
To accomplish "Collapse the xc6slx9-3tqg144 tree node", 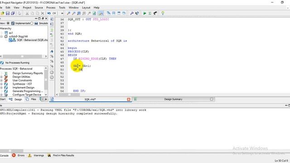I will [x=1, y=37].
